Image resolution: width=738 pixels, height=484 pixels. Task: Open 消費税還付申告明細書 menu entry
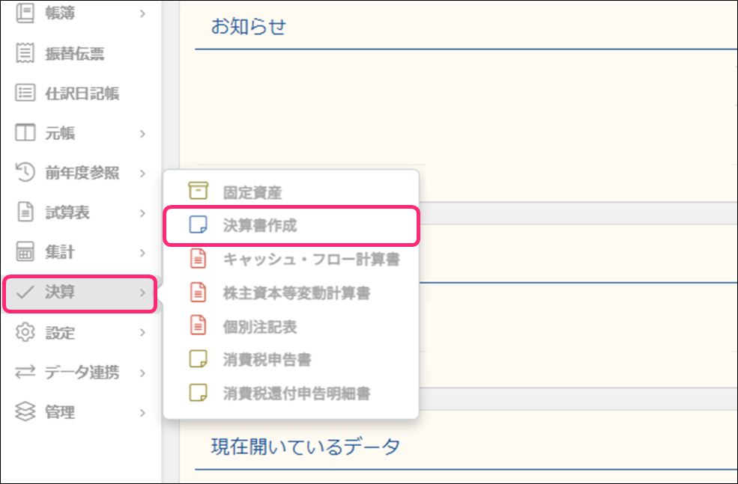tap(296, 393)
